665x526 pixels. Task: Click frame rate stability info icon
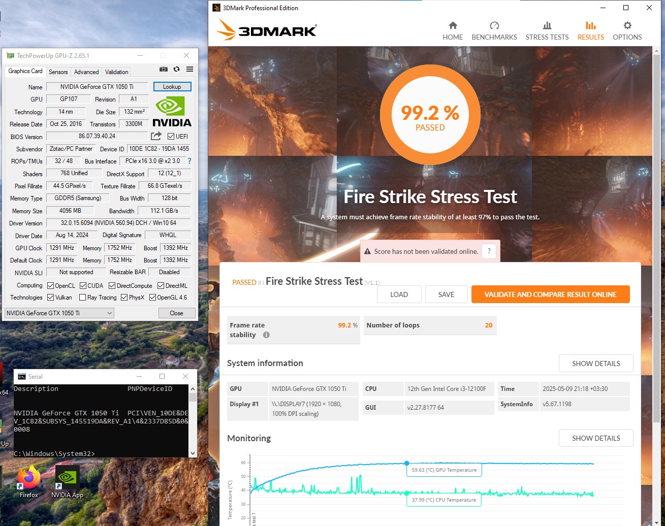[x=266, y=335]
